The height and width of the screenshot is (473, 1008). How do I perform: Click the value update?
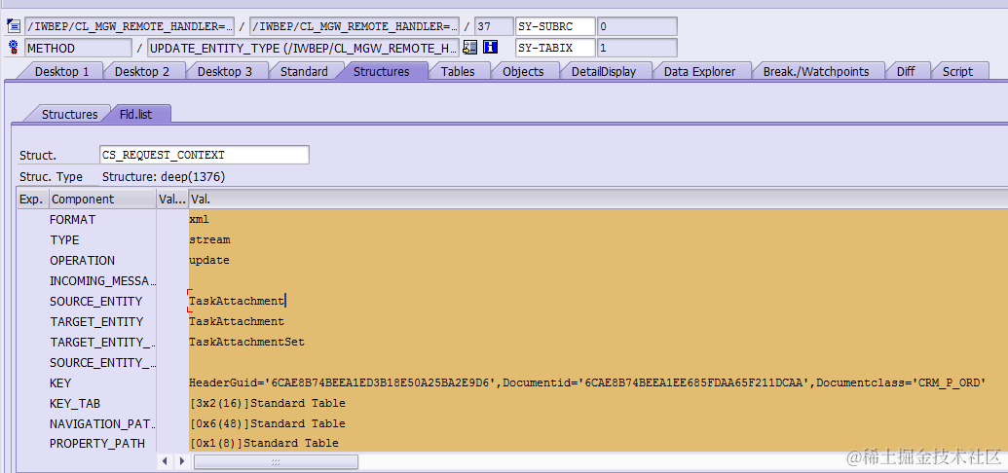pyautogui.click(x=209, y=261)
